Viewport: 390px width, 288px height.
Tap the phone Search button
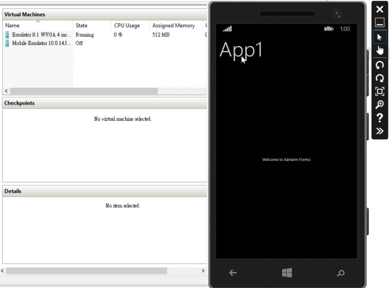(340, 273)
